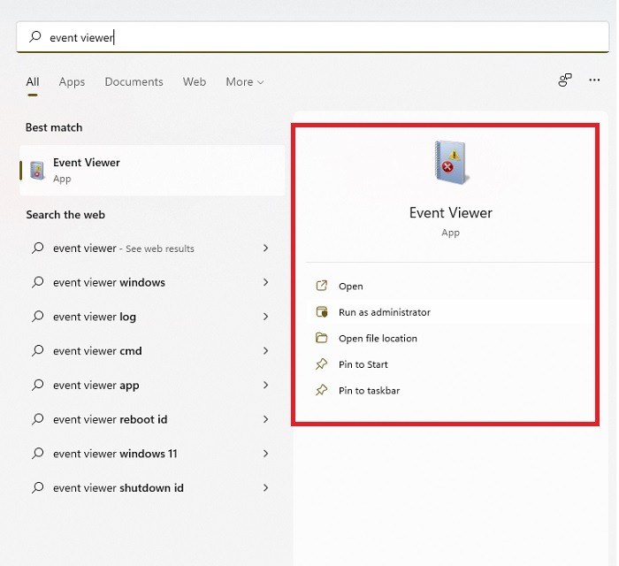Viewport: 619px width, 566px height.
Task: Choose Pin to Start
Action: click(x=450, y=364)
